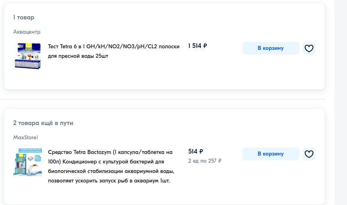Add Tetra 6 in 1 test to favorites
Screen dimensions: 347x205
[309, 48]
